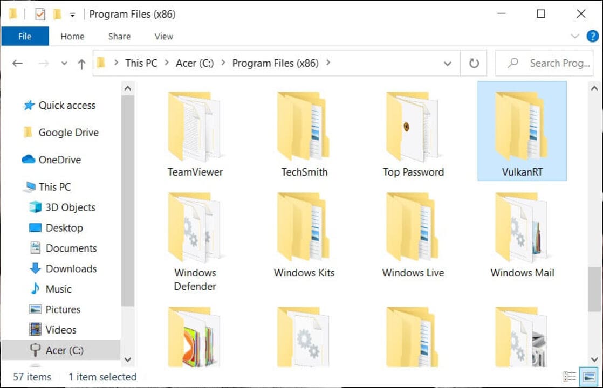The height and width of the screenshot is (388, 603).
Task: Click the Windows Kits folder name
Action: (304, 273)
